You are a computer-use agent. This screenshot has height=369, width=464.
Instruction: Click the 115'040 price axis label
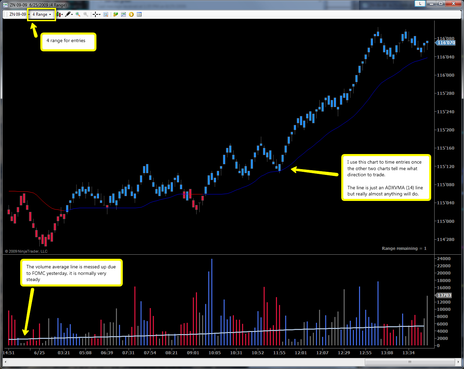point(446,203)
